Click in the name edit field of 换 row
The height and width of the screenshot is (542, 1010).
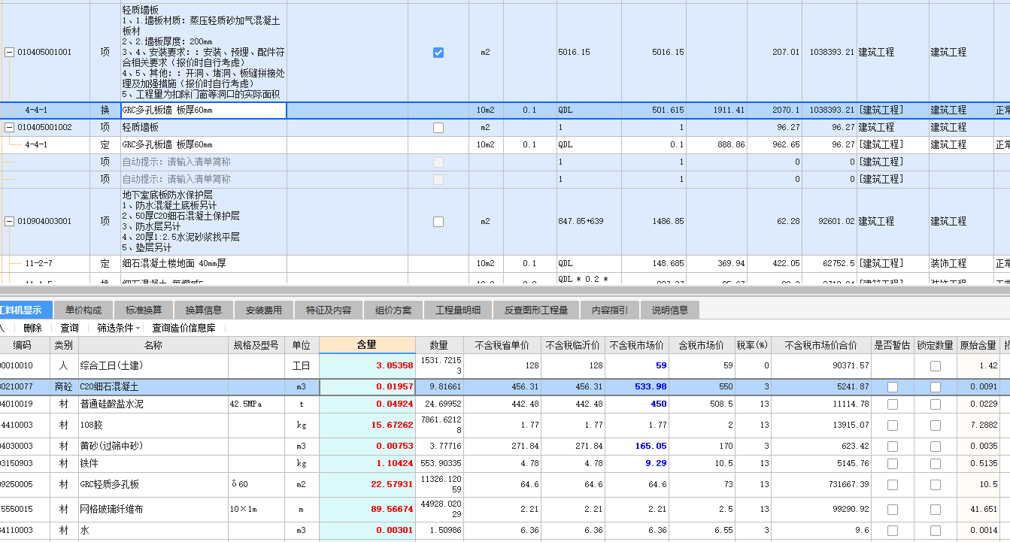pos(204,111)
